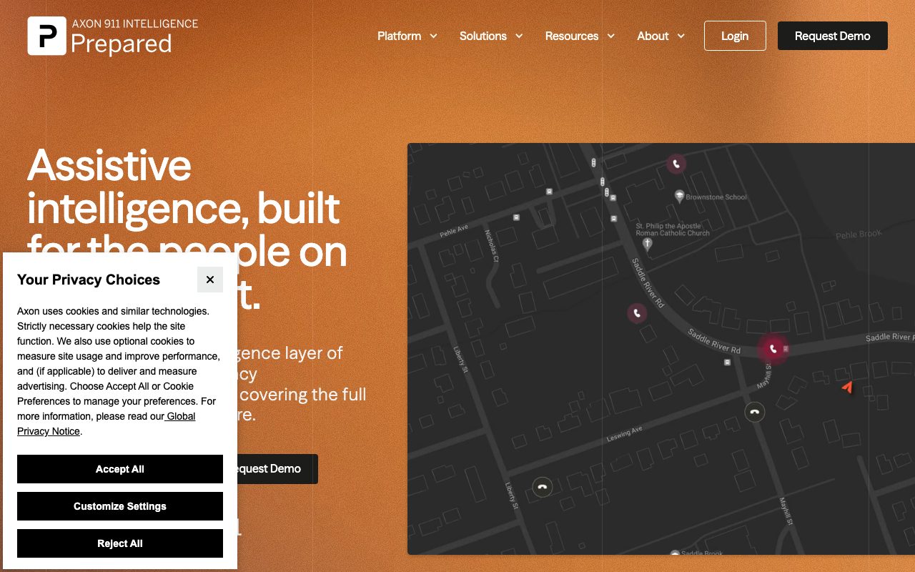Viewport: 915px width, 572px height.
Task: Expand the Resources menu chevron
Action: pyautogui.click(x=610, y=36)
